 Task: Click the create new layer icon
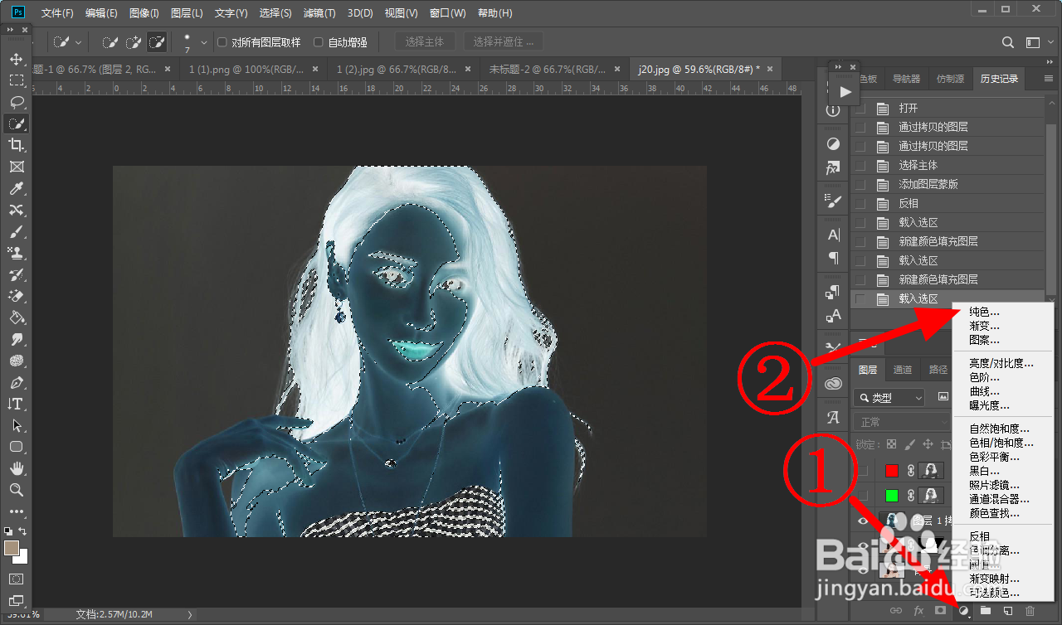(x=1007, y=611)
